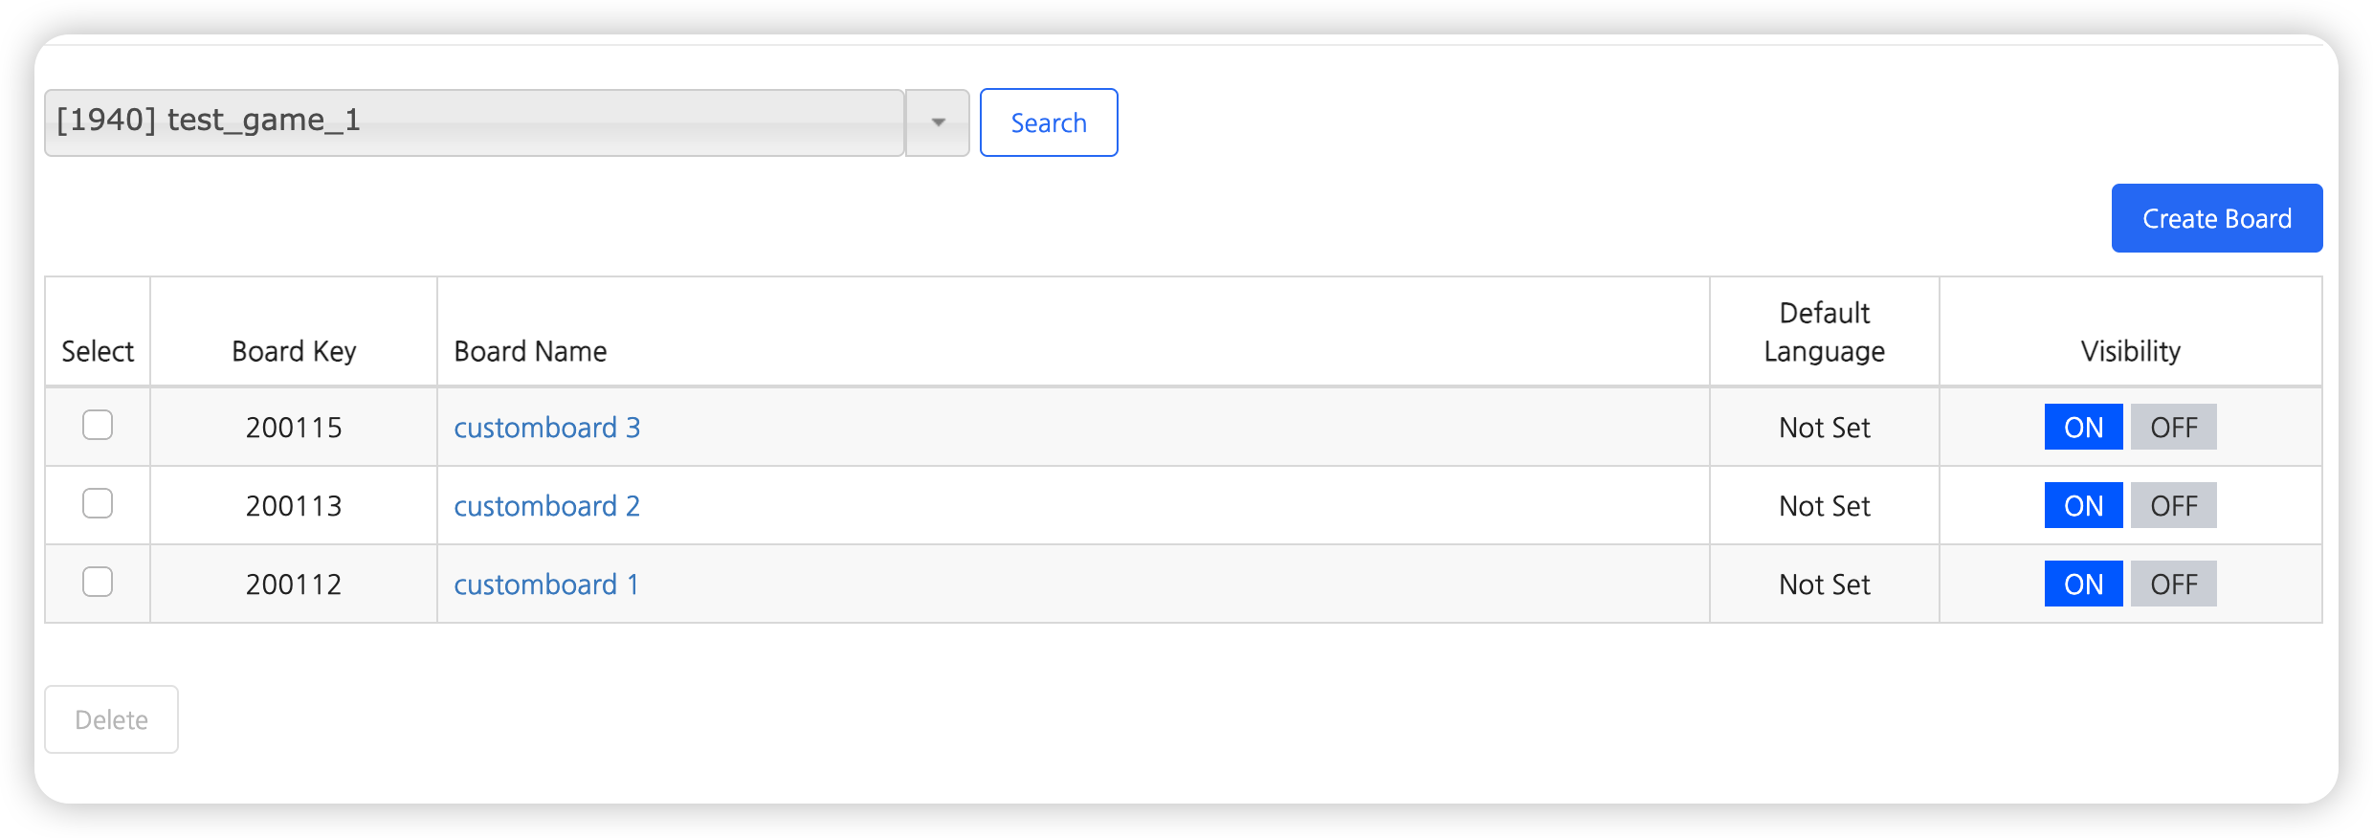The width and height of the screenshot is (2373, 838).
Task: Click the test_game_1 combo box field
Action: [474, 122]
